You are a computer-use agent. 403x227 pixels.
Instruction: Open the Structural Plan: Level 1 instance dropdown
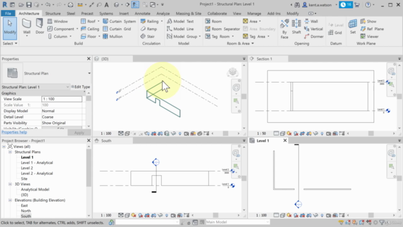(67, 87)
